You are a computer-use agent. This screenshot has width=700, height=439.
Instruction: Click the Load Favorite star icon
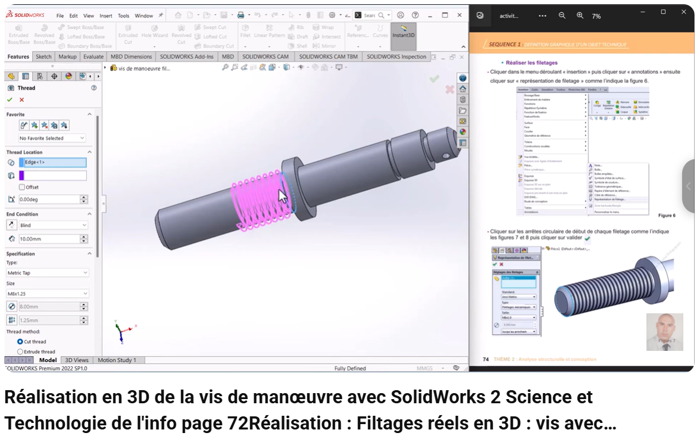pos(64,126)
